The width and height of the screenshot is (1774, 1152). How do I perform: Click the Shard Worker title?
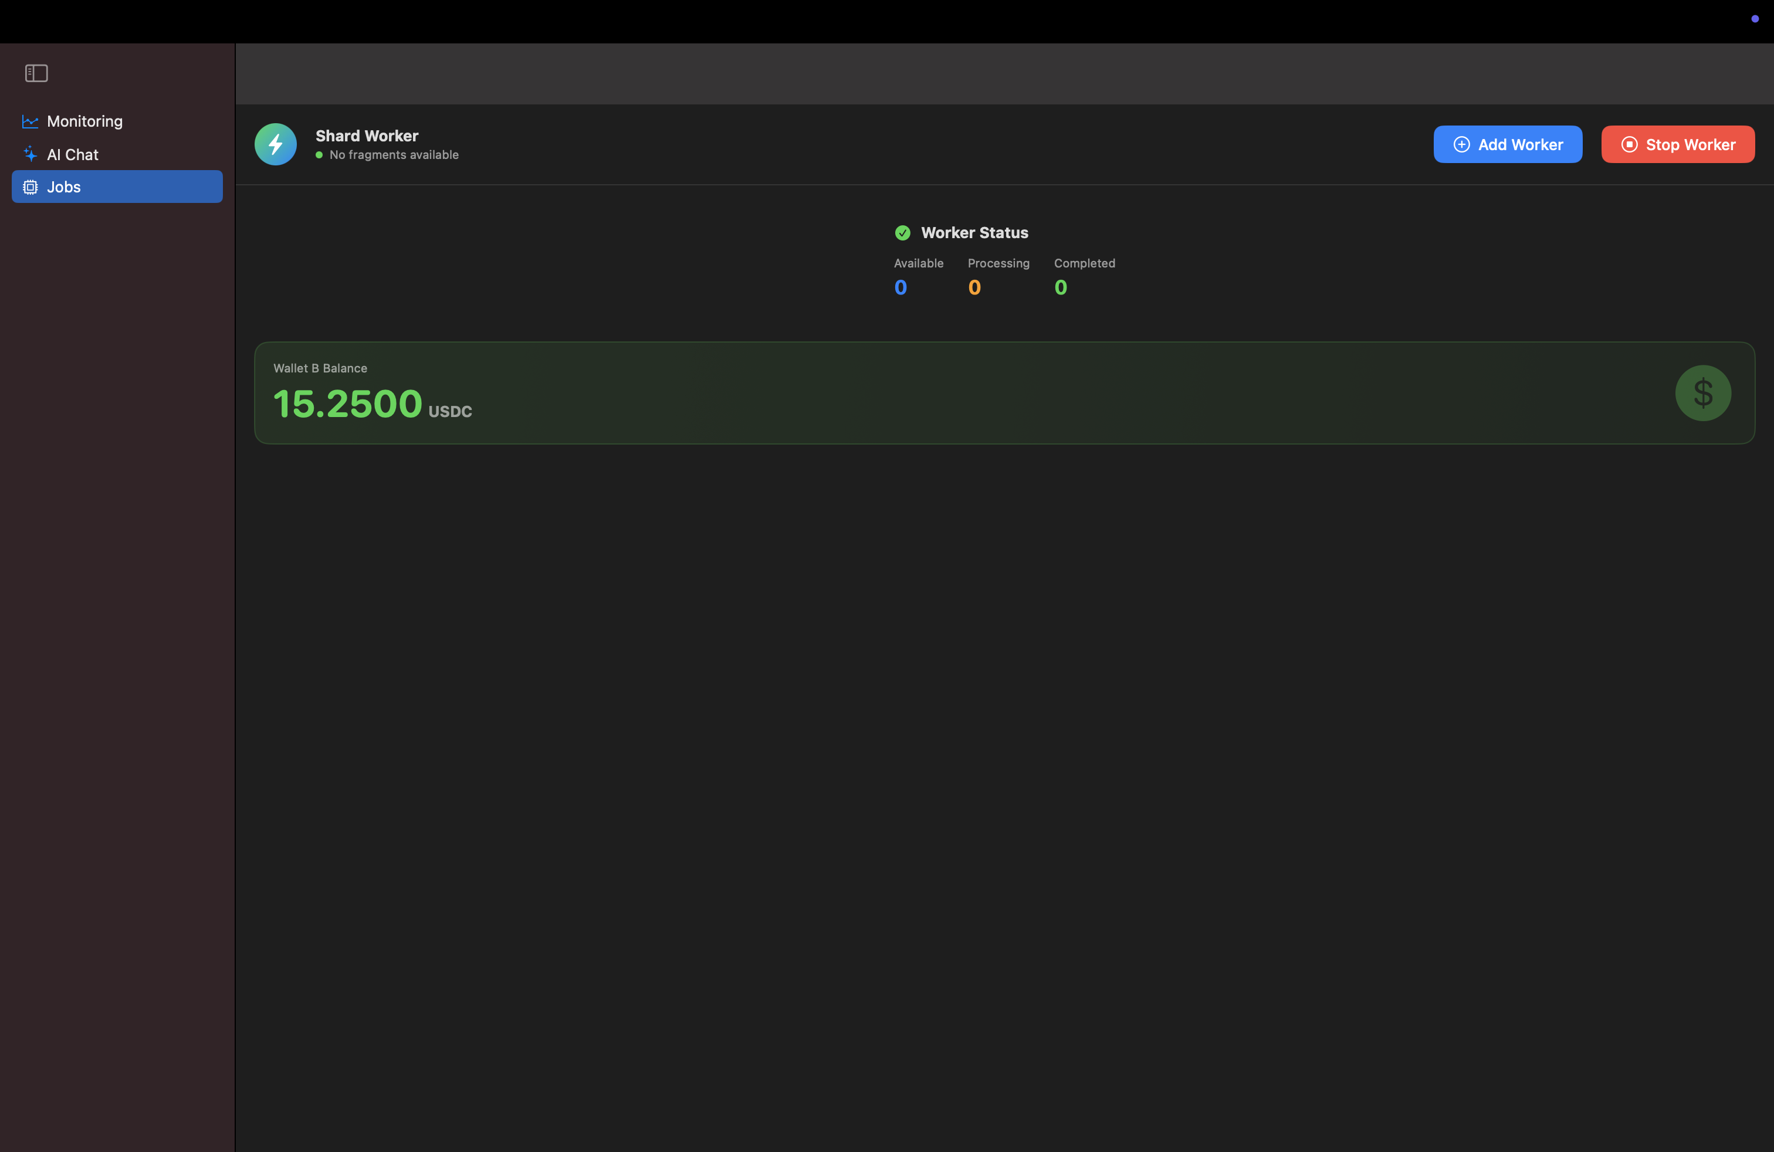[x=367, y=135]
